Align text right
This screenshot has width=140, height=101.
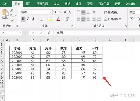tap(88, 19)
